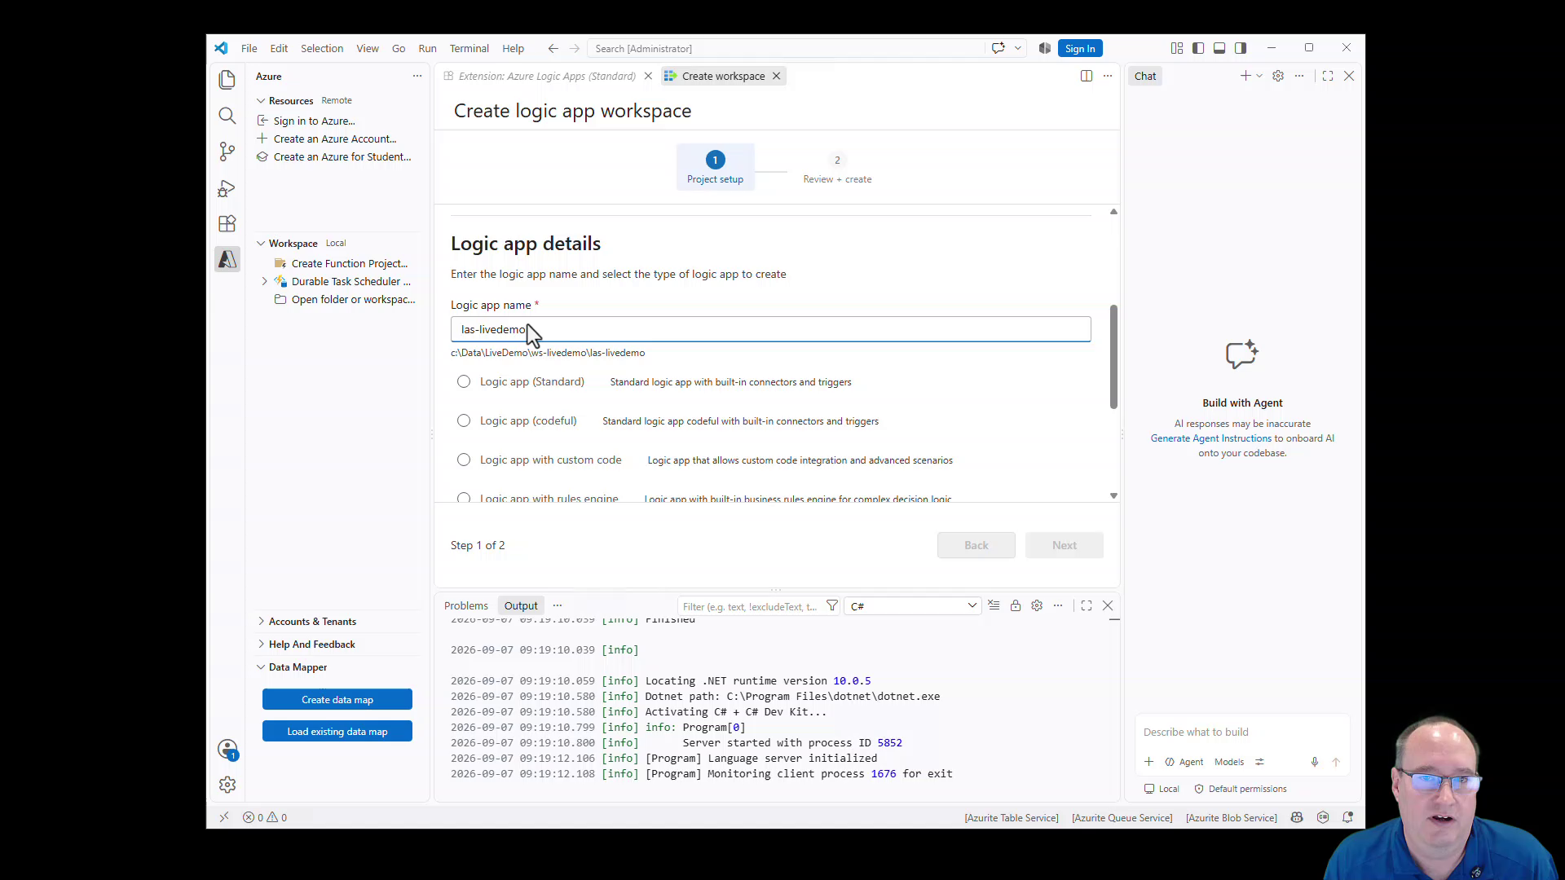Click the Search command center box
This screenshot has height=880, width=1565.
787,48
